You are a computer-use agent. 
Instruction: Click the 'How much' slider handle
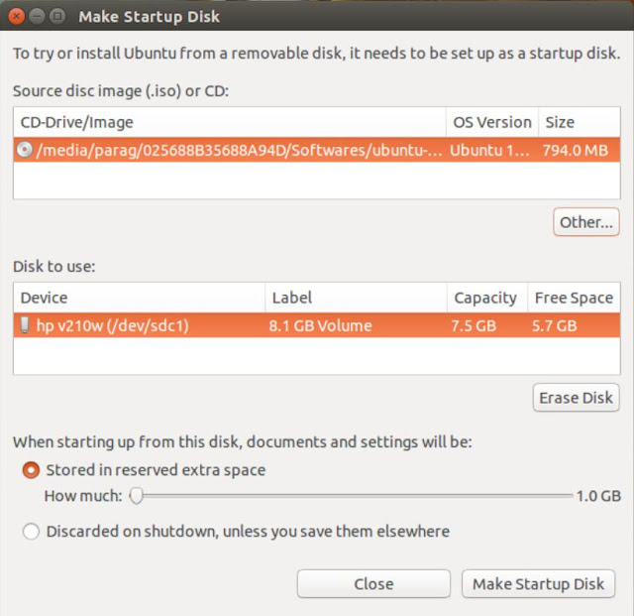(137, 495)
